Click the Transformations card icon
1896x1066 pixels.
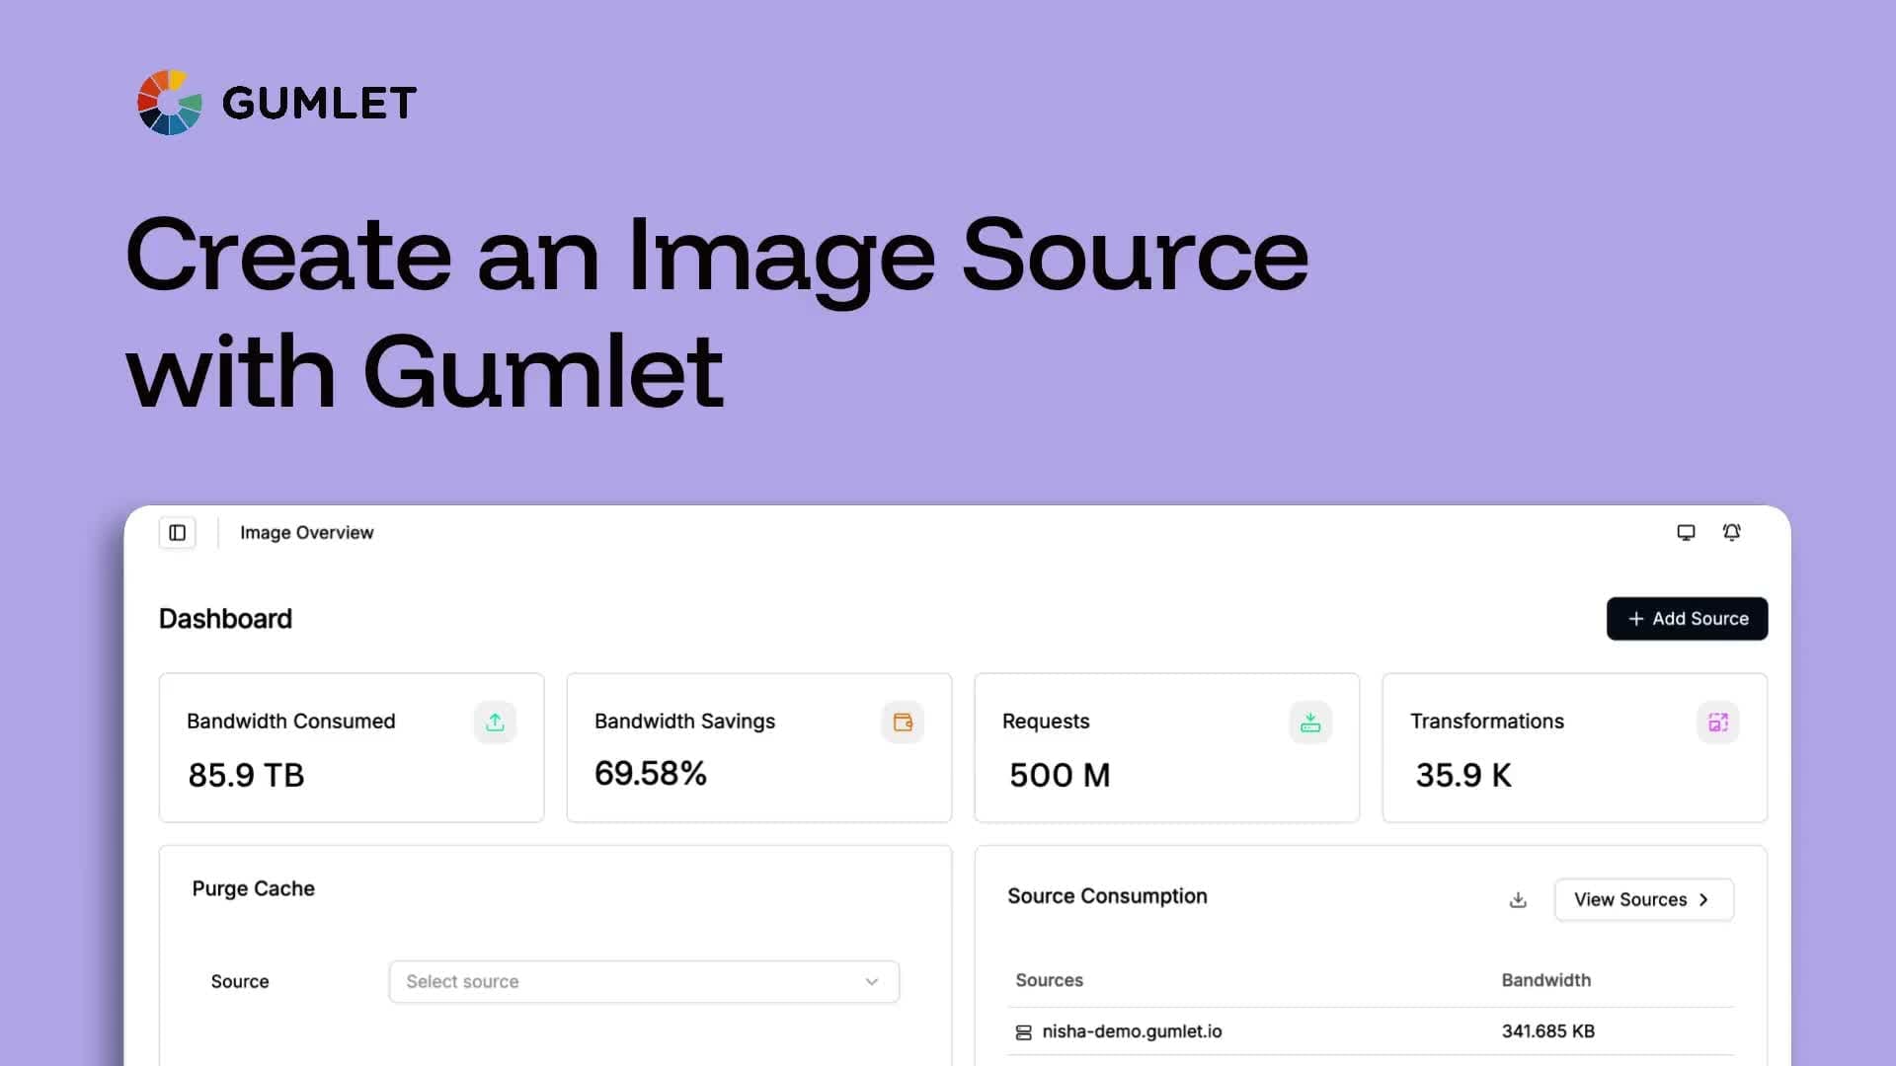tap(1718, 723)
